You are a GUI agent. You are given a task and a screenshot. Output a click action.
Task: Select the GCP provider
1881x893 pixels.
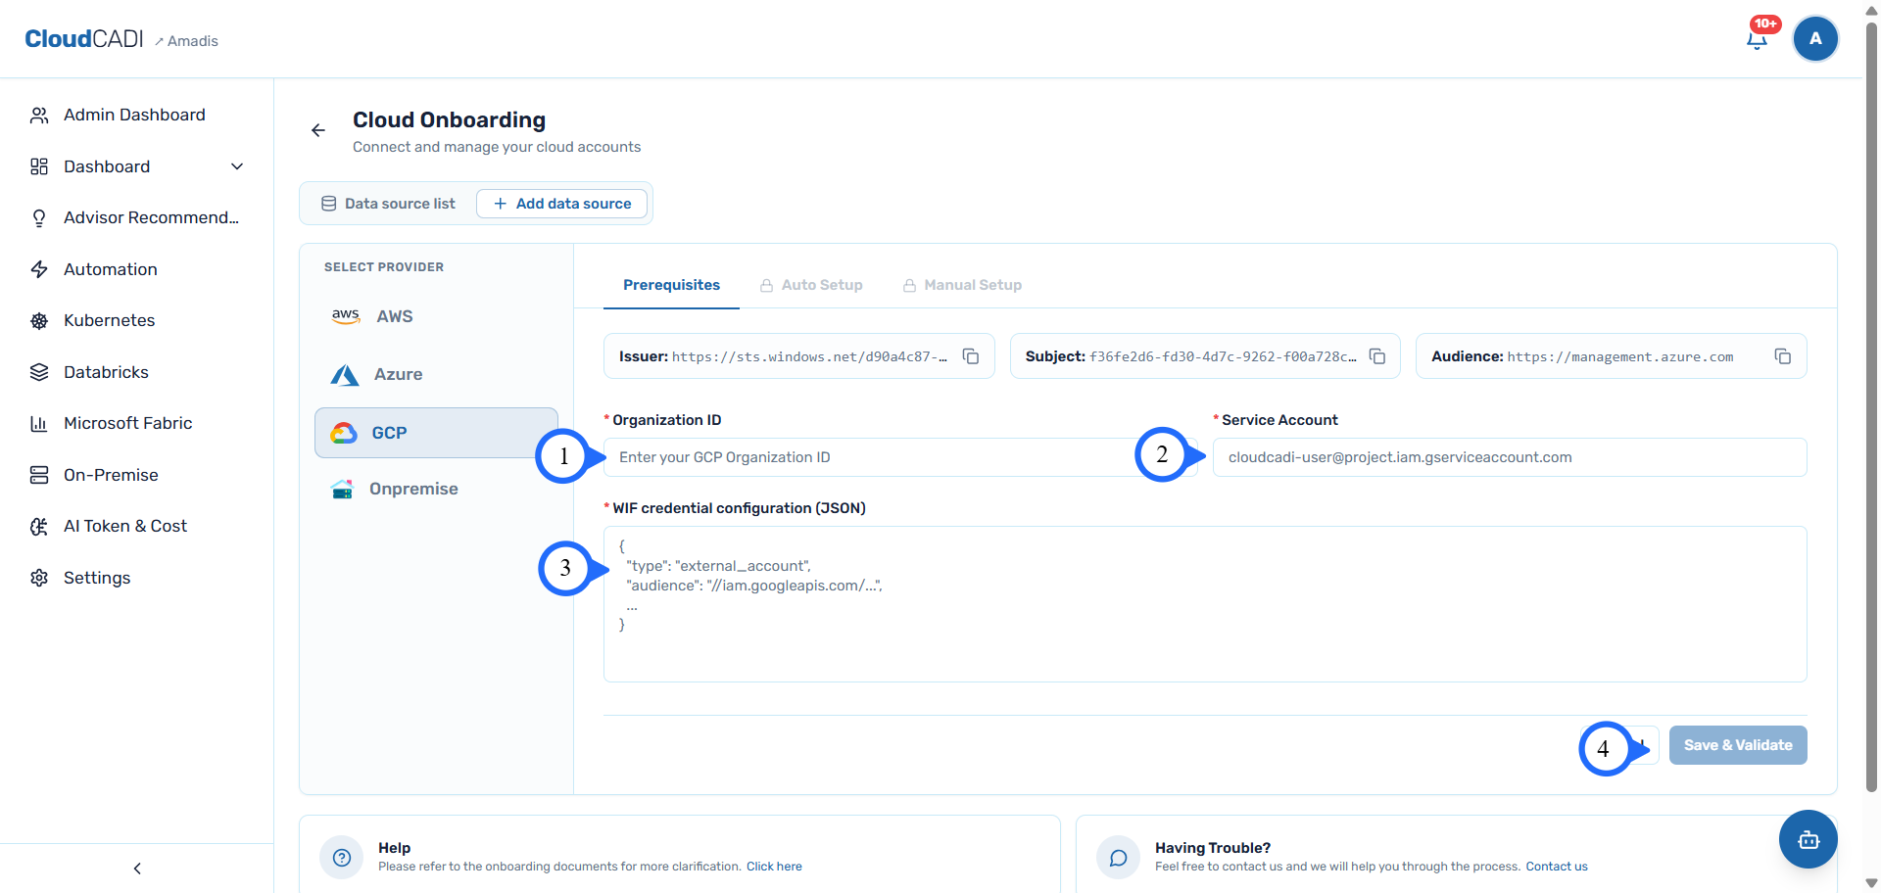436,433
